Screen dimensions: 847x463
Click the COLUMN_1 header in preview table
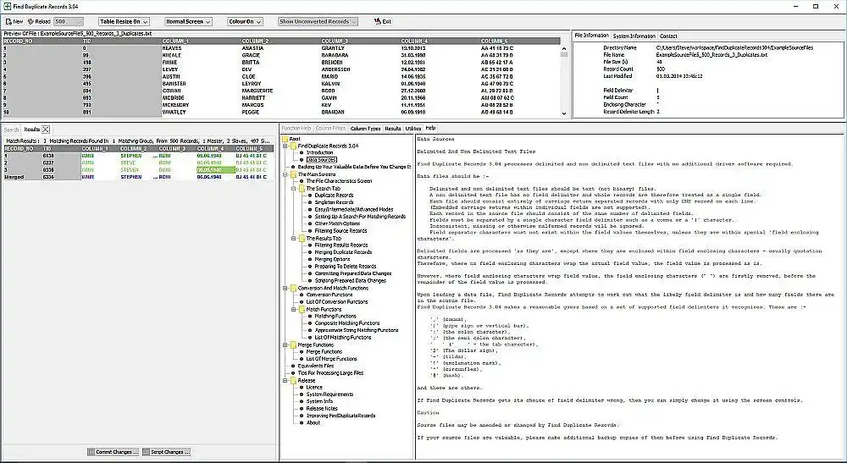(x=201, y=41)
